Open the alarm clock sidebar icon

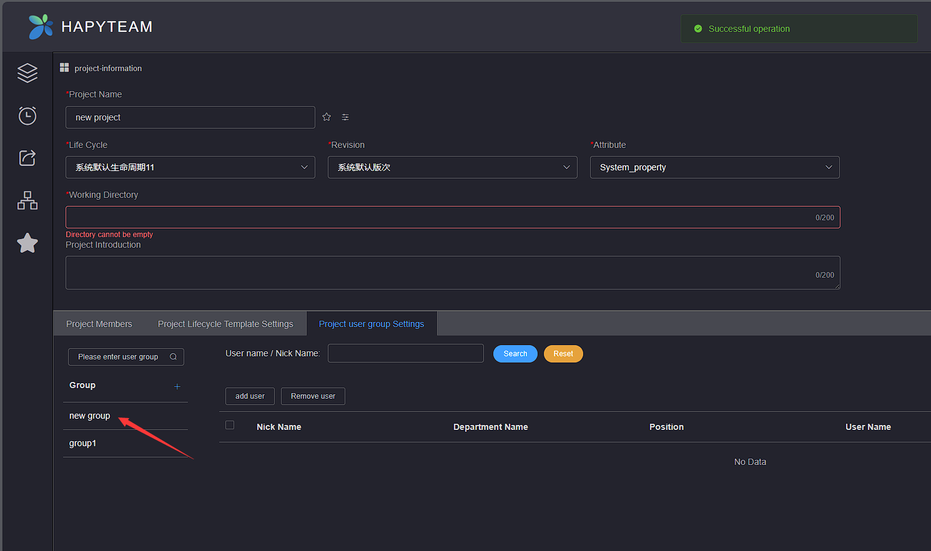27,115
